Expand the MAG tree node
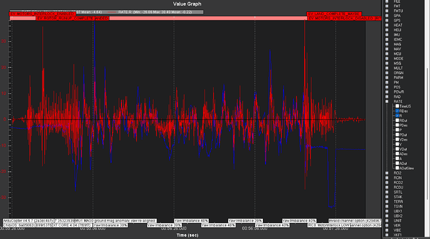 [x=387, y=44]
